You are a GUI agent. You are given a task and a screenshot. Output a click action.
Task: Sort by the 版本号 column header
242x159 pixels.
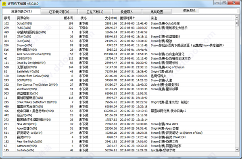pos(67,18)
